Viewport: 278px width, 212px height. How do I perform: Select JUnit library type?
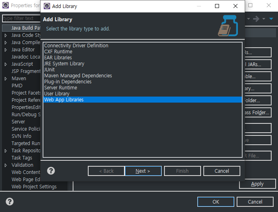click(x=142, y=70)
